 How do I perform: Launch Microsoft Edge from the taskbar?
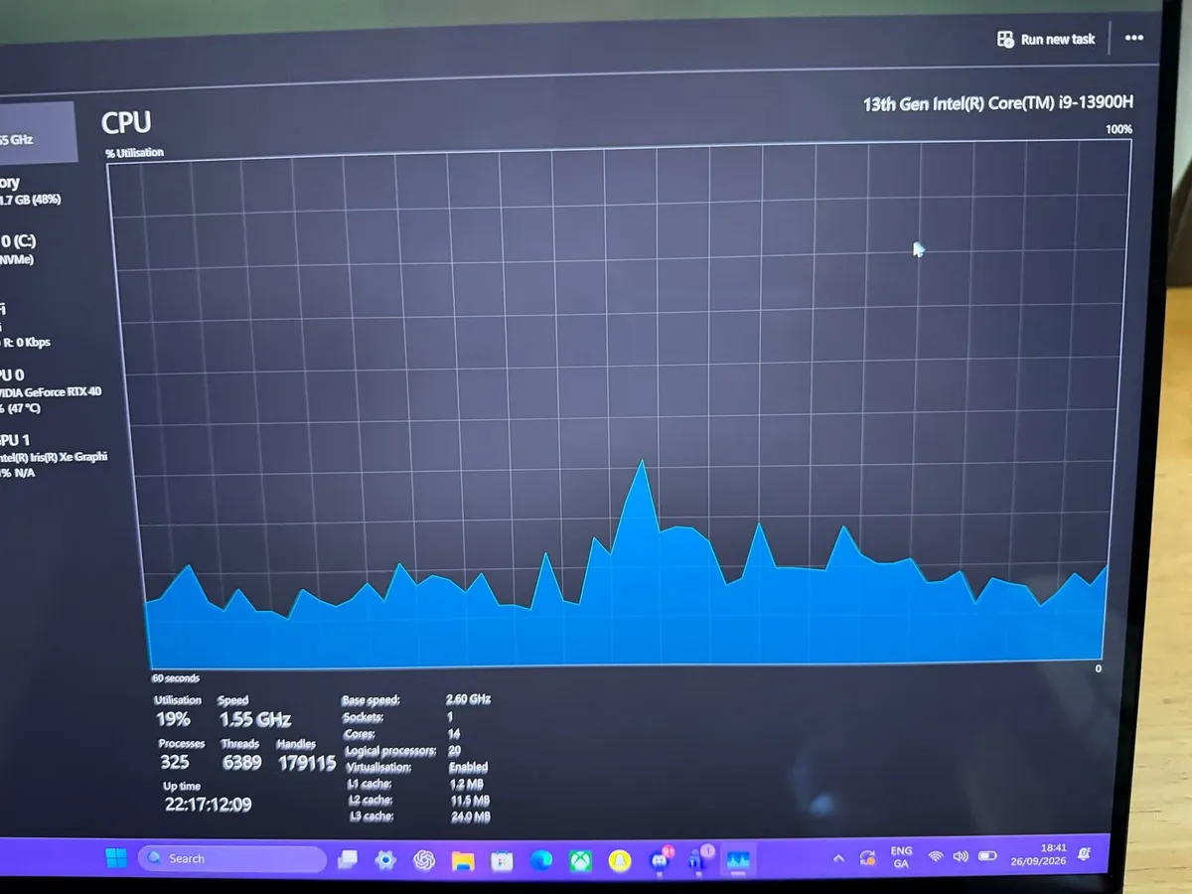point(540,860)
